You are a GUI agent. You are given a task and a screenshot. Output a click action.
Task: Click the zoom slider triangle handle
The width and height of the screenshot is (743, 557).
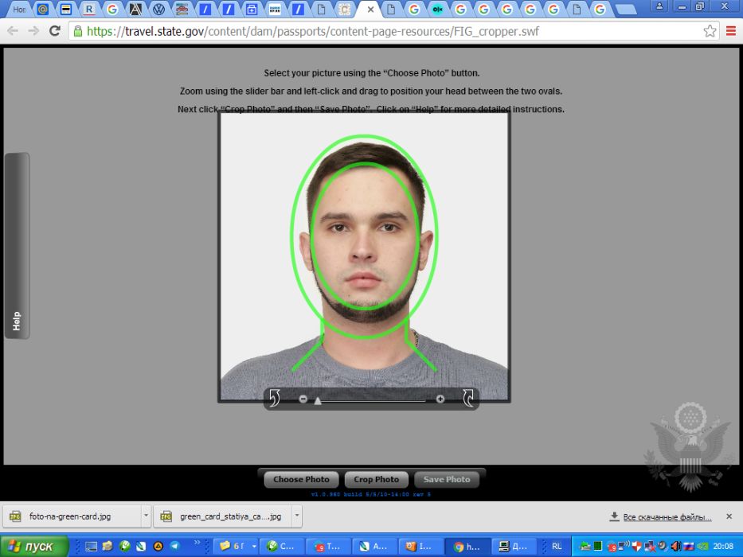pos(318,400)
